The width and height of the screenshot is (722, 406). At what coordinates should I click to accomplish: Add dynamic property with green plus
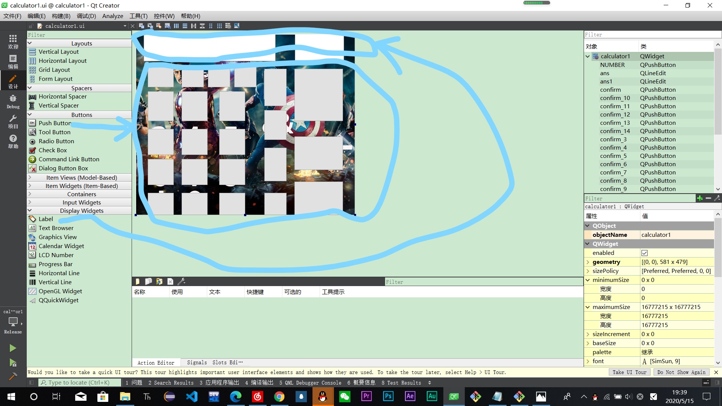pos(699,198)
